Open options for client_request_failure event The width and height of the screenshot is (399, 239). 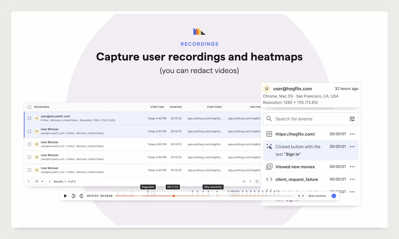pos(352,179)
